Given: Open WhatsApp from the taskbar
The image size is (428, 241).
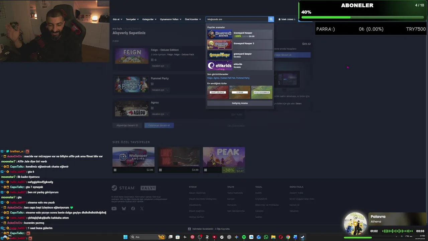Looking at the screenshot, I should click(x=266, y=237).
